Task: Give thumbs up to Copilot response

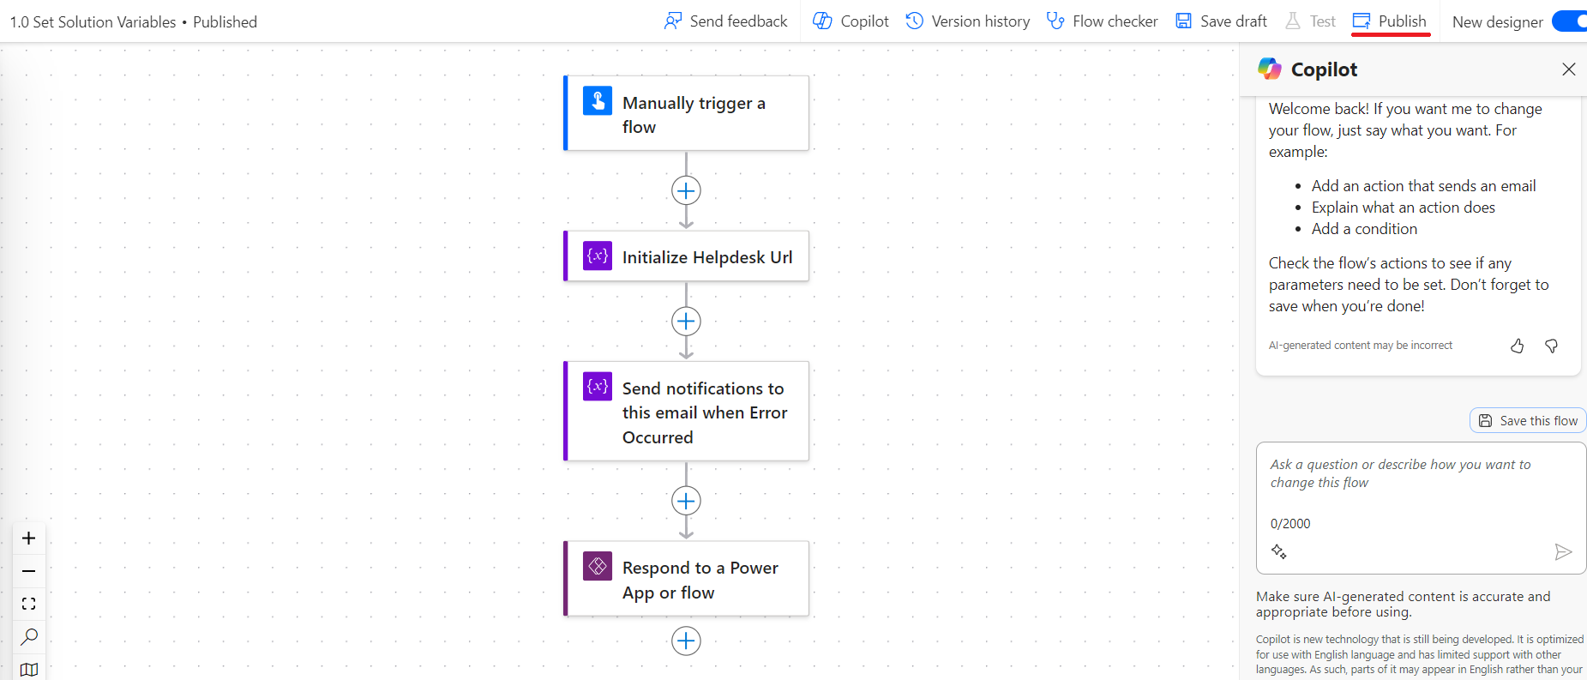Action: pyautogui.click(x=1518, y=346)
